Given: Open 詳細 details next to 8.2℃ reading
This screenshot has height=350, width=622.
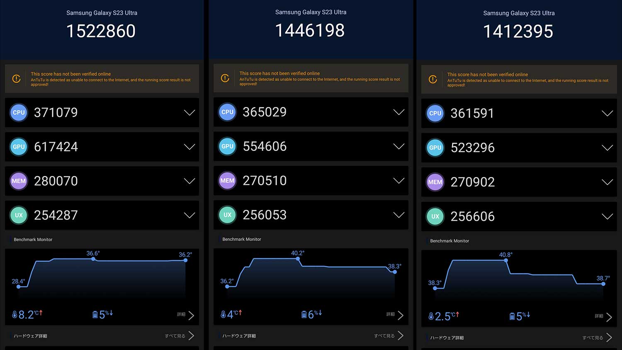Looking at the screenshot, I should click(x=186, y=315).
